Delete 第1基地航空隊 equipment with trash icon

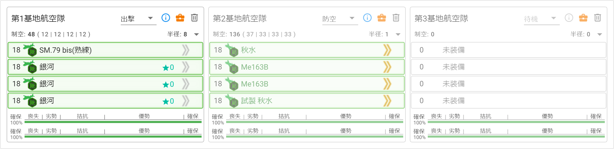click(194, 18)
